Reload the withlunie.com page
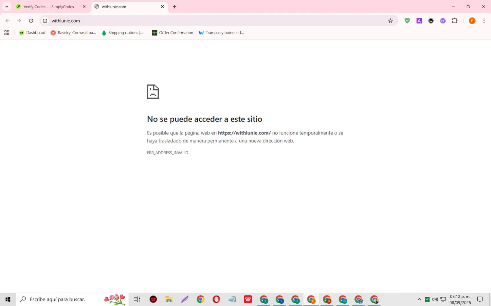Image resolution: width=491 pixels, height=306 pixels. 31,21
